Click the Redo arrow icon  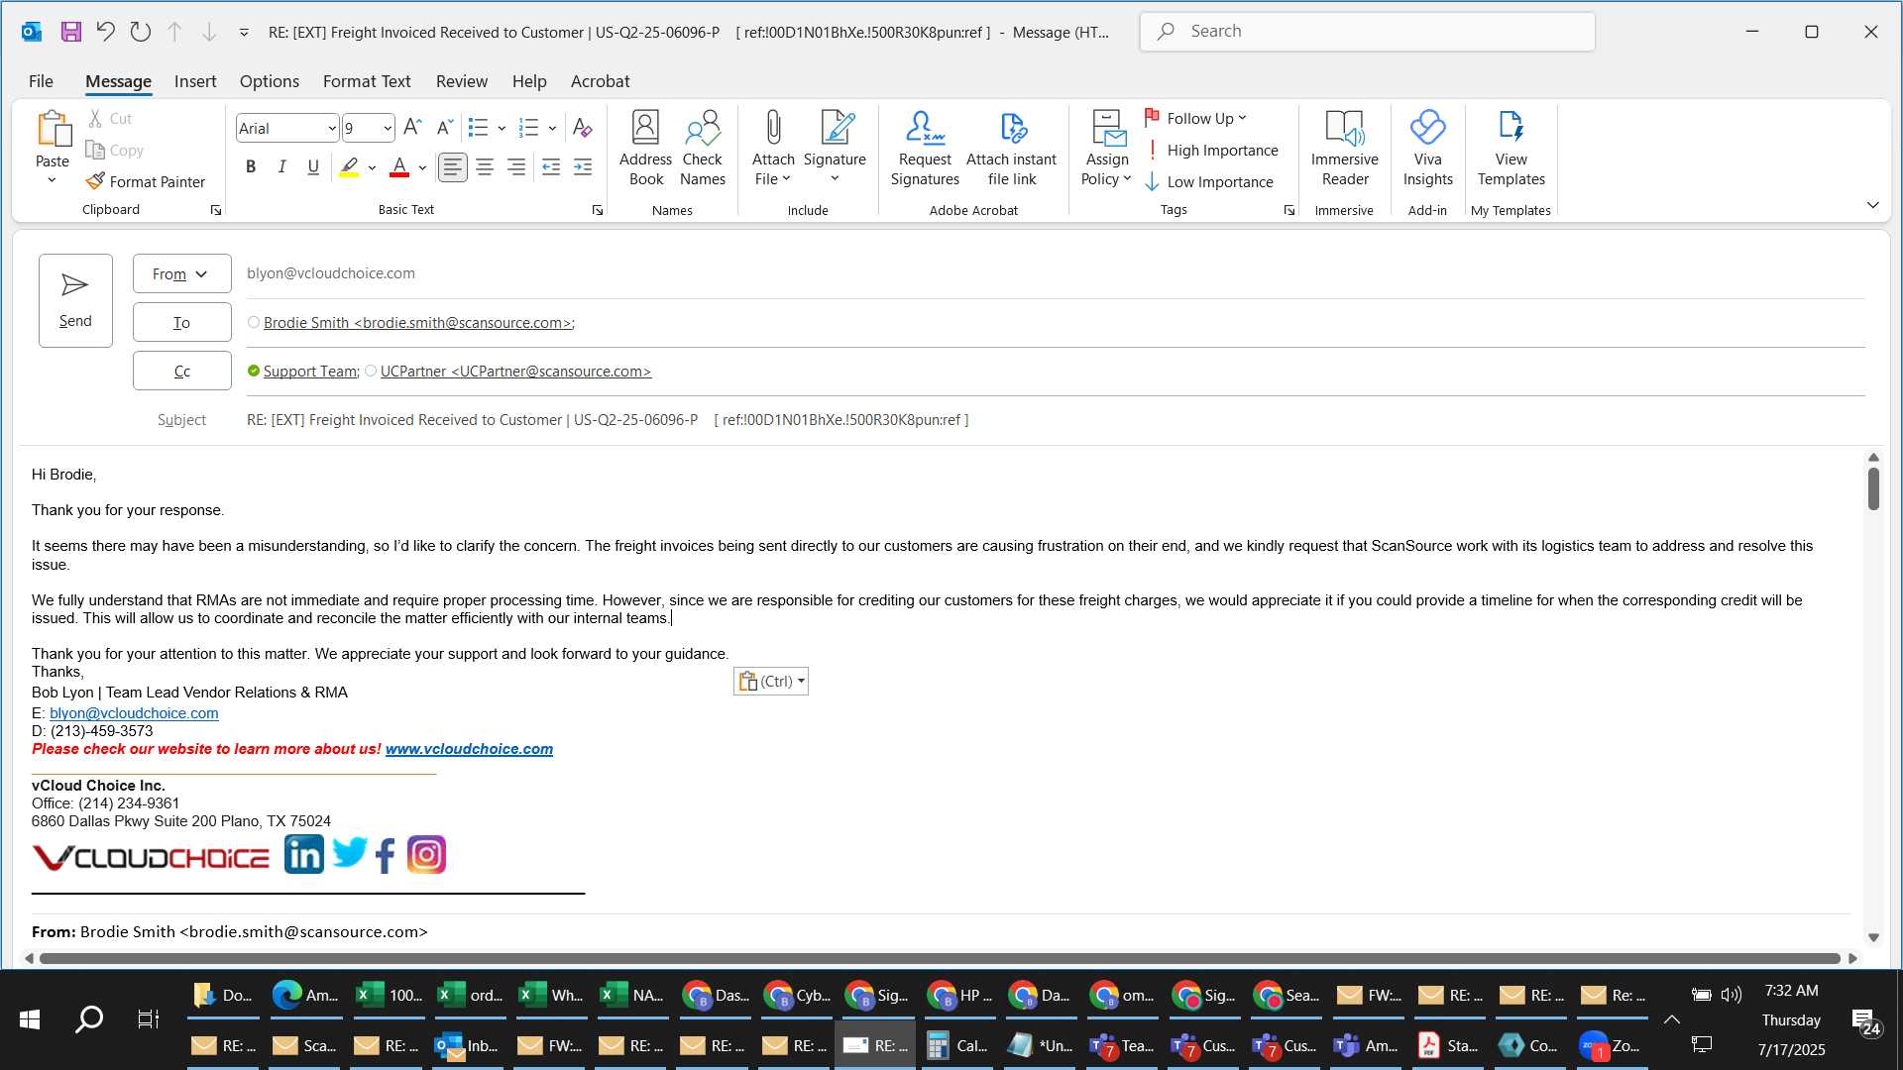click(x=140, y=32)
